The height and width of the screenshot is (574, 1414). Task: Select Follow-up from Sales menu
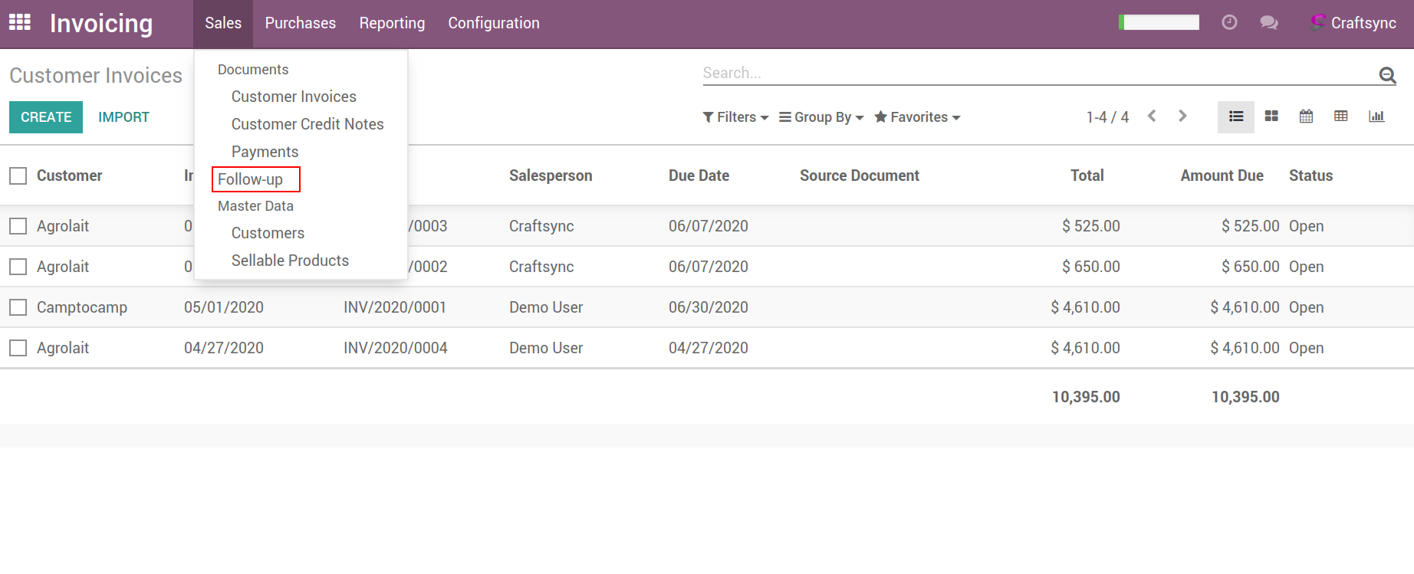[x=251, y=179]
